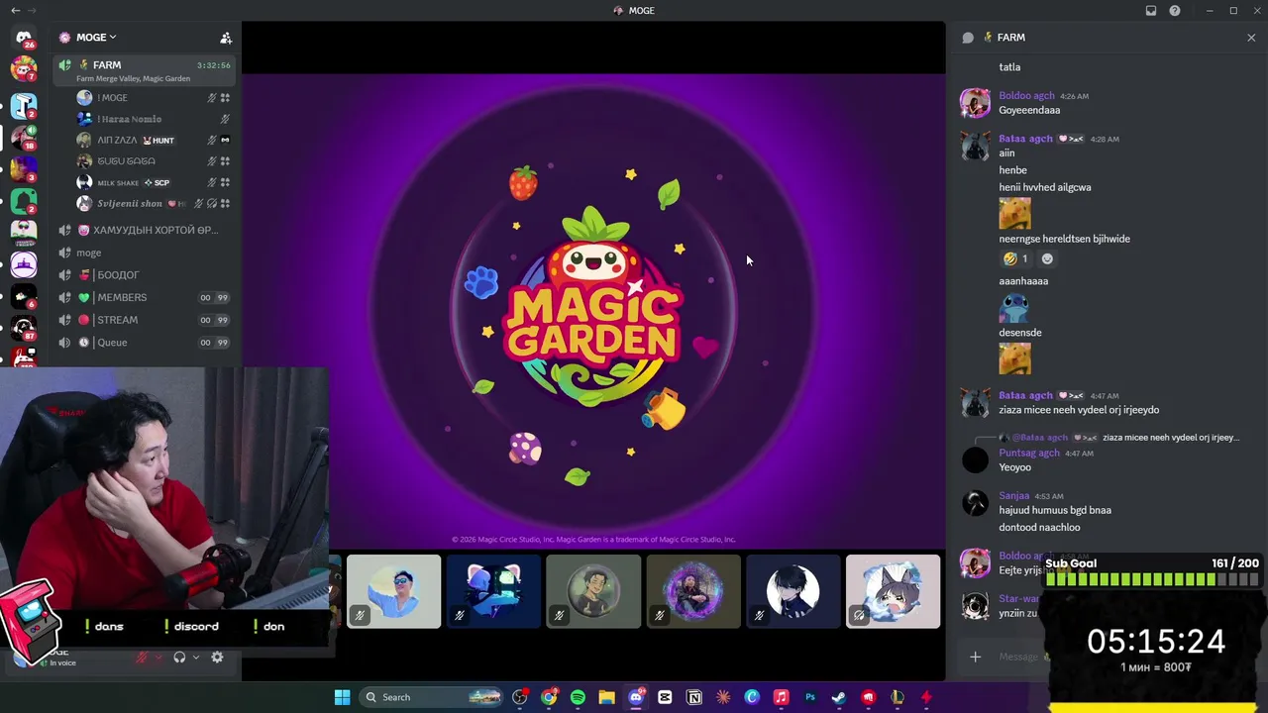Click Boldoo agch username at 4:26 AM
The width and height of the screenshot is (1268, 713).
click(1026, 96)
